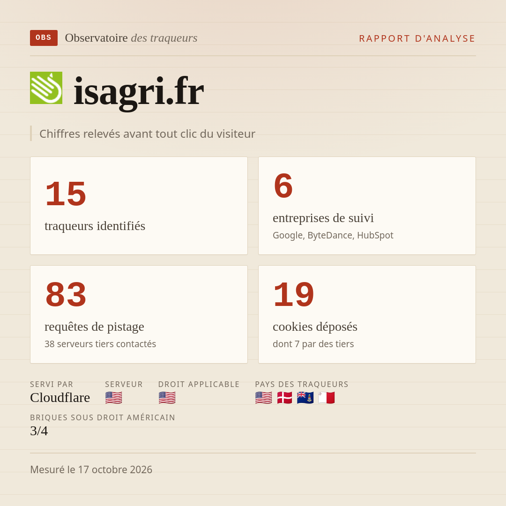Click the 'cookies déposés' label
506x506 pixels.
click(315, 327)
